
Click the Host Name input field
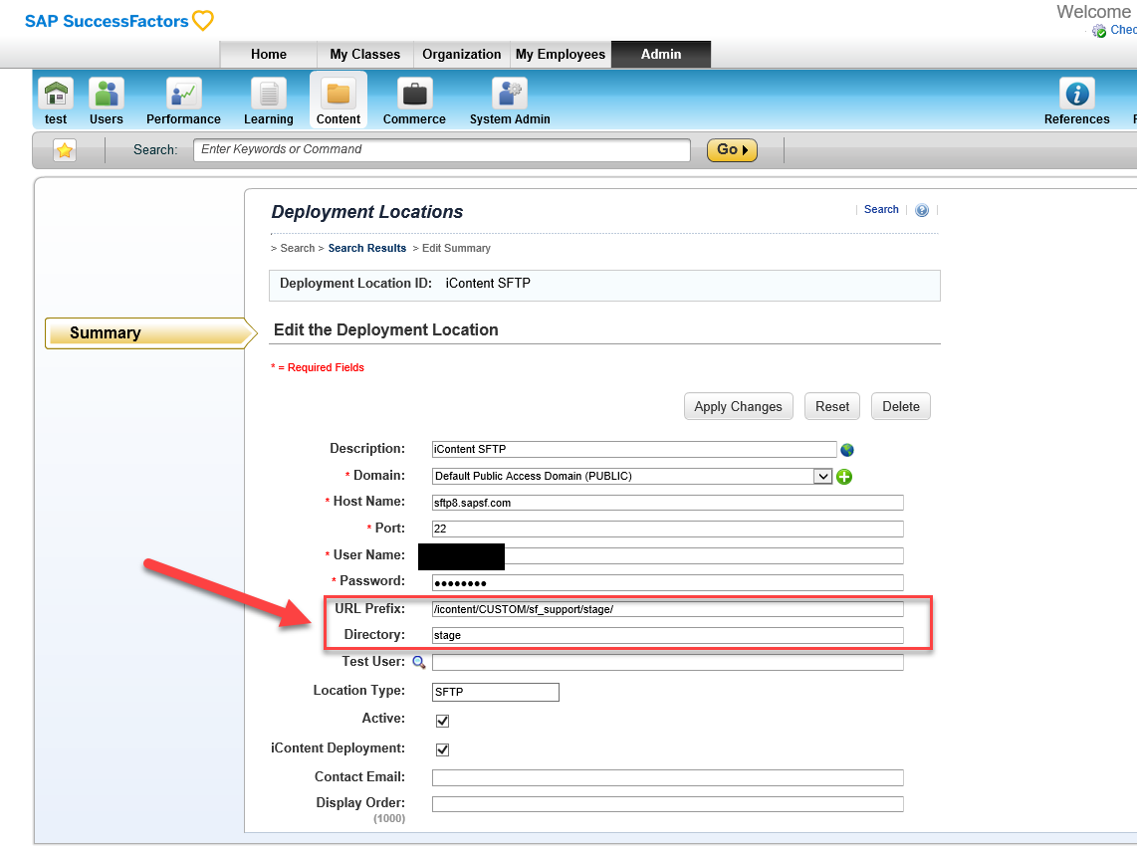pos(668,503)
